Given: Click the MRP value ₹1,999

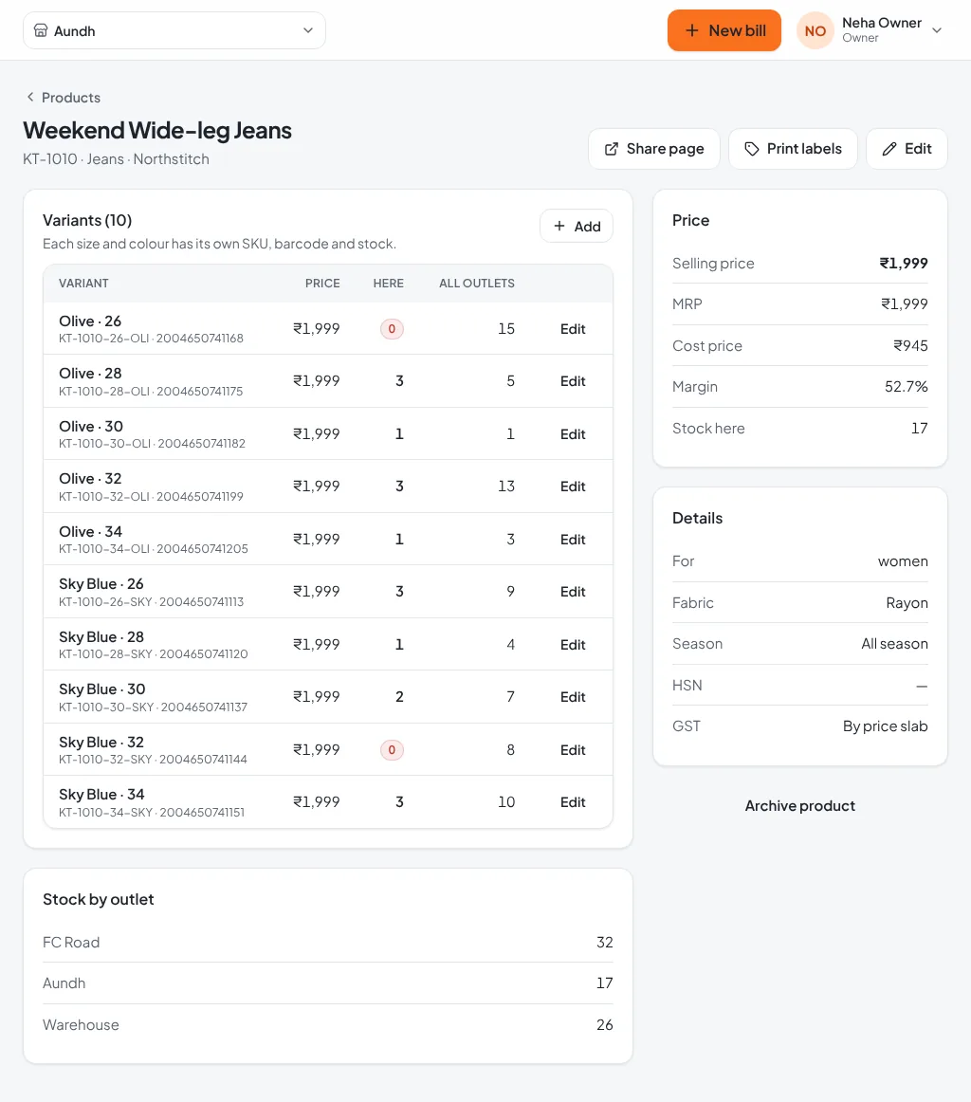Looking at the screenshot, I should 905,303.
